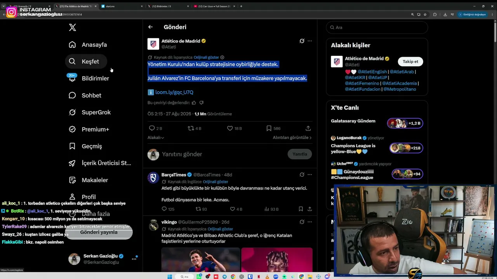Open İçerik Üreticisi Stüdyosu in the sidebar
The image size is (497, 279).
[x=100, y=163]
